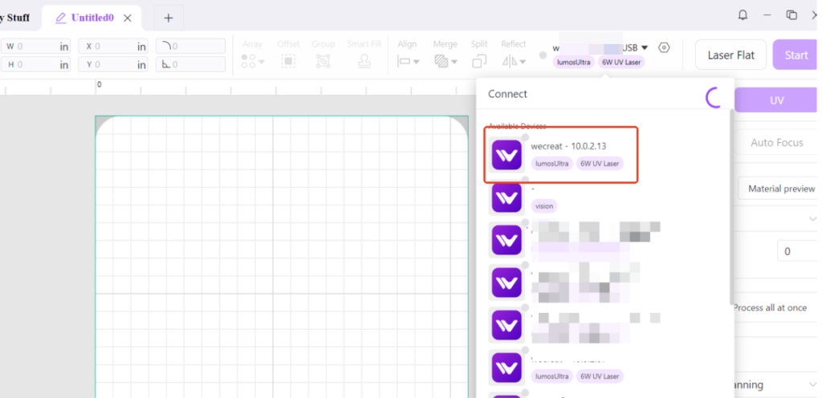
Task: Click the corner radius input field
Action: coord(190,46)
